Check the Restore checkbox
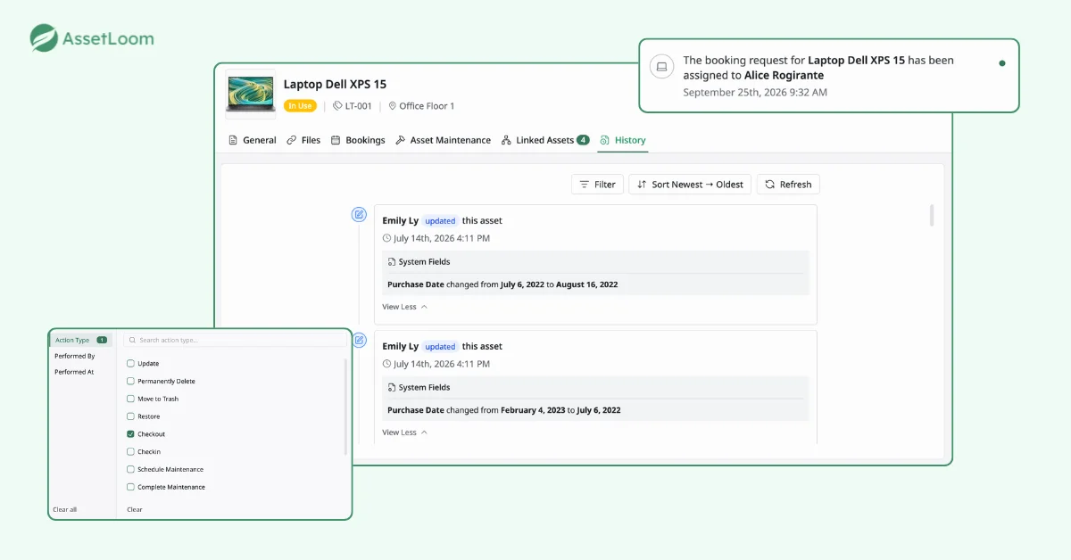 coord(131,416)
